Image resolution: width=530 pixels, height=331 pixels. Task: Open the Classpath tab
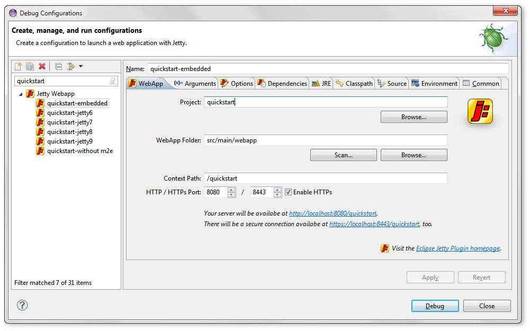coord(355,83)
